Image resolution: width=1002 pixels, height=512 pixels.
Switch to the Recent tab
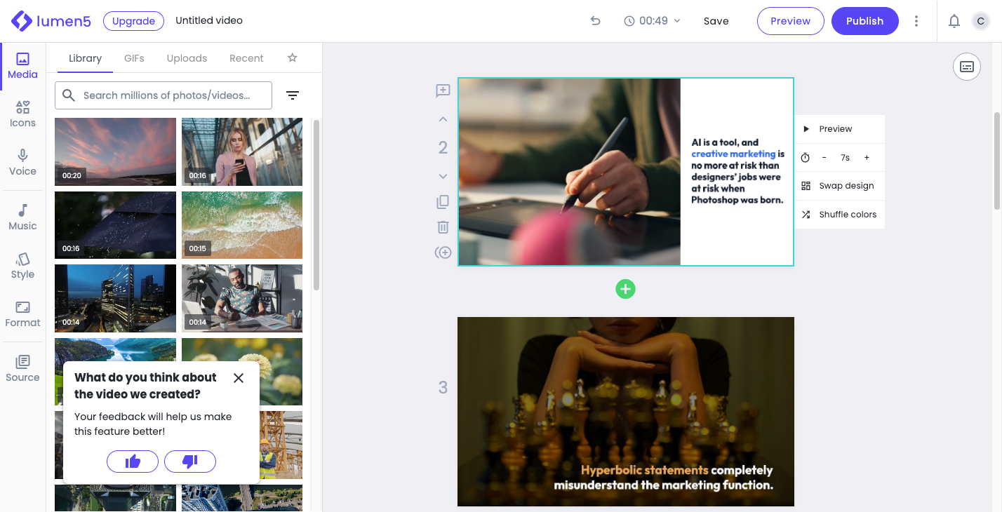[x=246, y=58]
